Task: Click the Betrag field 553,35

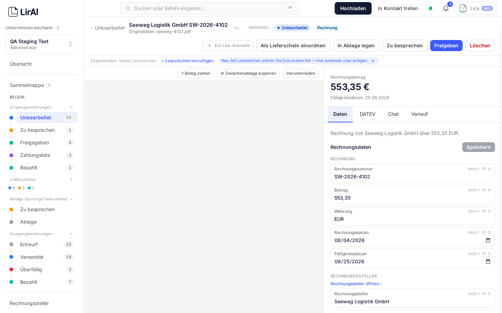Action: (413, 194)
